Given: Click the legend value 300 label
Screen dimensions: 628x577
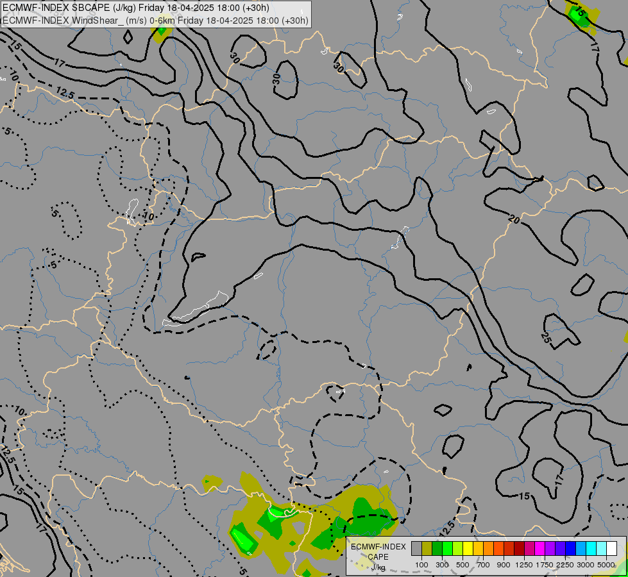Looking at the screenshot, I should 442,565.
